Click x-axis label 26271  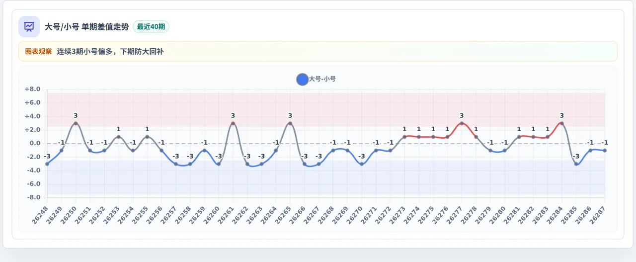pos(370,215)
